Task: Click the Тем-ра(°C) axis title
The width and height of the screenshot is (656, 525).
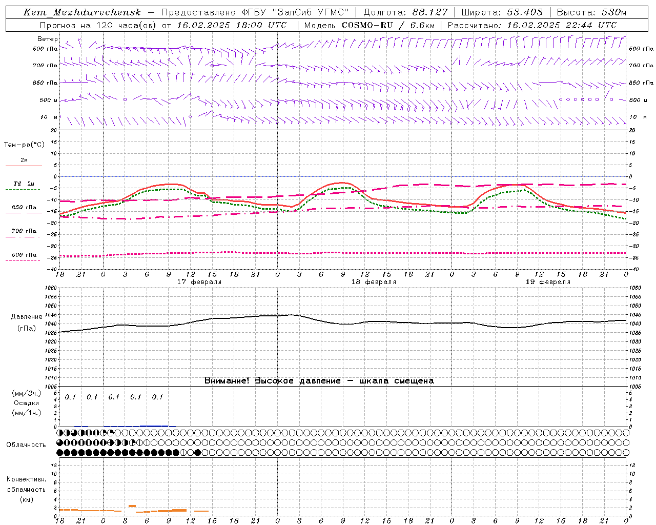Action: (x=24, y=145)
